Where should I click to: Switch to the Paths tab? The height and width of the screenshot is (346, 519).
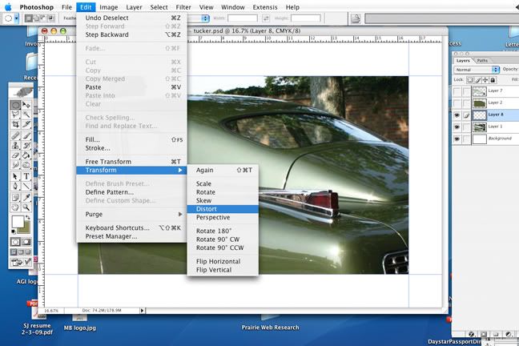[482, 61]
